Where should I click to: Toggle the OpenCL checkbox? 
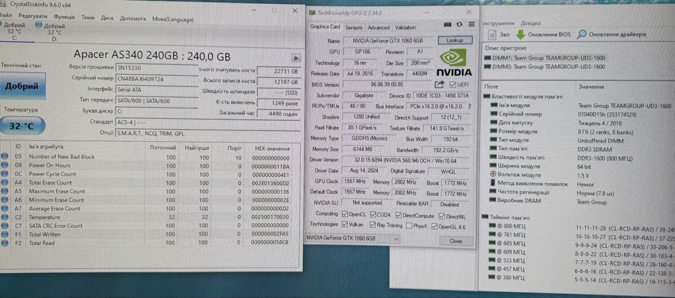[x=344, y=214]
